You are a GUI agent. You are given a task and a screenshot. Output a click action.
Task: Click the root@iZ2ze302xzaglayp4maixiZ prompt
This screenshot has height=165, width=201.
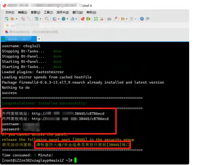[37, 160]
